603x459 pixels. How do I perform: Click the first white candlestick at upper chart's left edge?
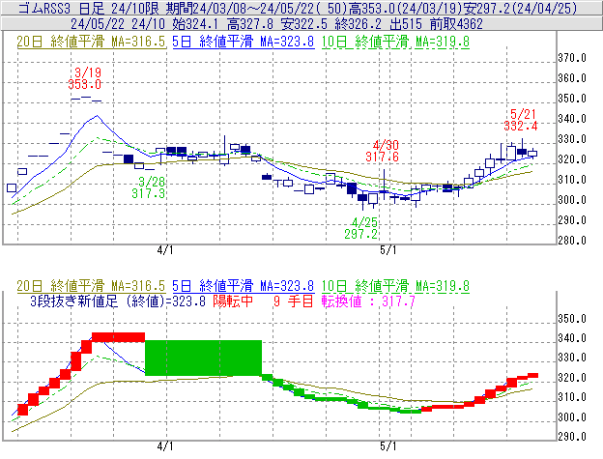tap(12, 188)
